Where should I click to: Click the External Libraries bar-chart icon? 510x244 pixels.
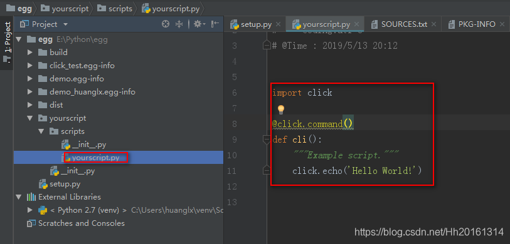pos(31,197)
